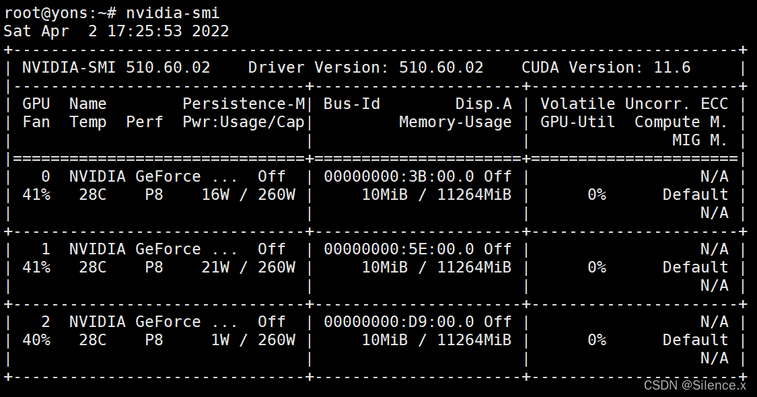Click the 'Persistence-M' column header
Screen dimensions: 757x397
click(x=244, y=104)
